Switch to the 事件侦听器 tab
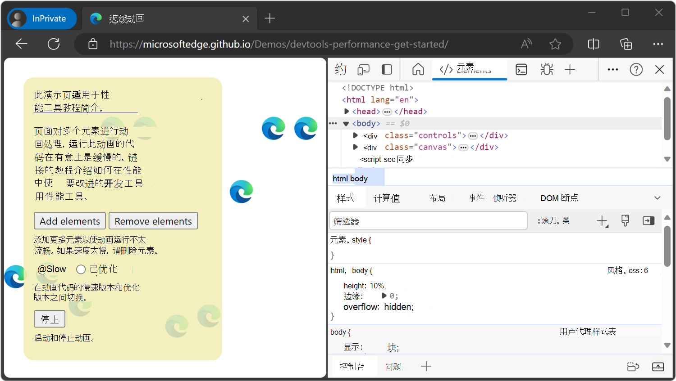Screen dimensions: 676x381 click(x=492, y=198)
